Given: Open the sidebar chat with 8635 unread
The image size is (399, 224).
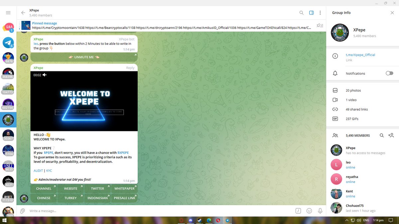Looking at the screenshot, I should [x=8, y=166].
